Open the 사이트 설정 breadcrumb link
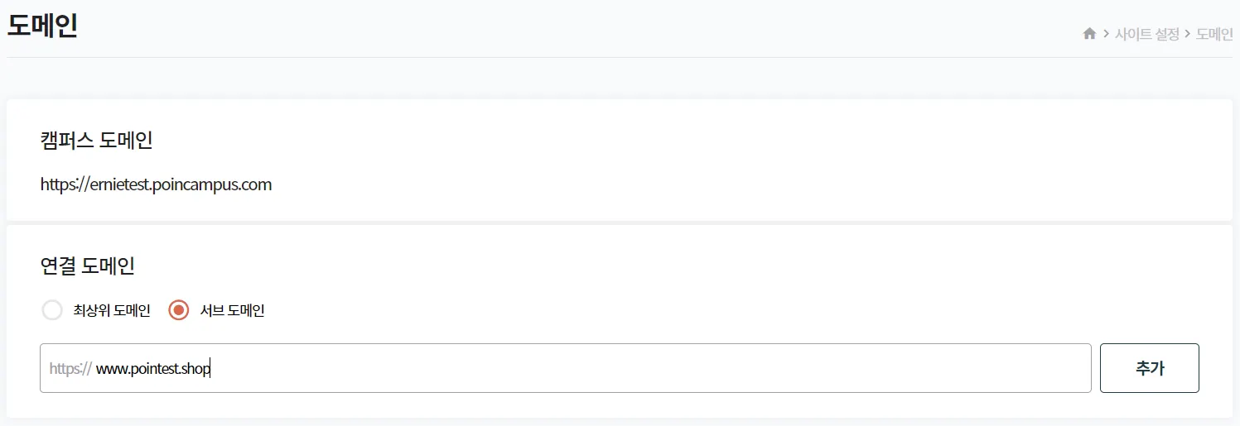The height and width of the screenshot is (426, 1240). coord(1146,34)
